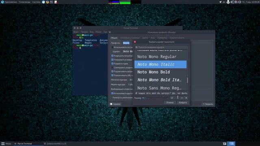
Task: Click the font name search field
Action: [162, 47]
